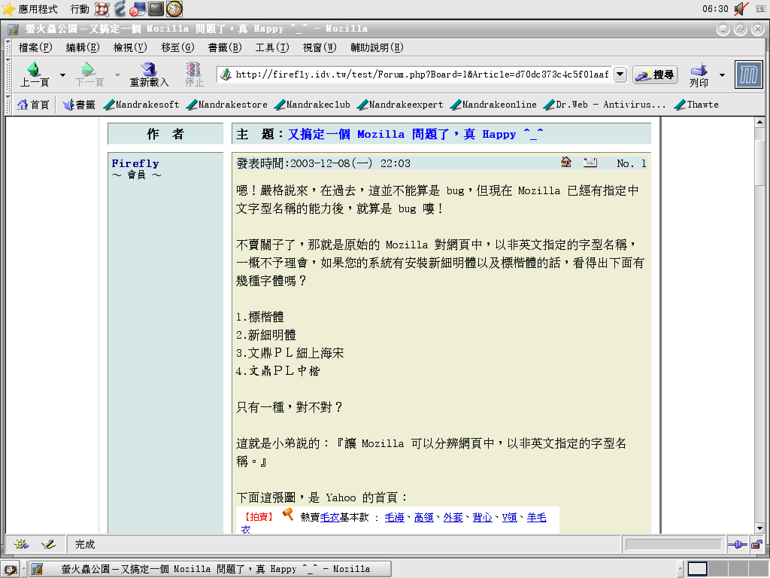Toggle the volume speaker icon in system panel

pos(741,9)
